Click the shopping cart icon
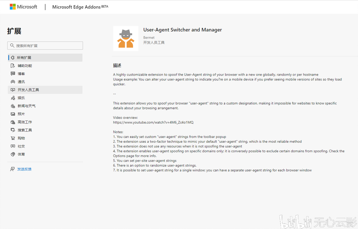The image size is (358, 229). [13, 138]
